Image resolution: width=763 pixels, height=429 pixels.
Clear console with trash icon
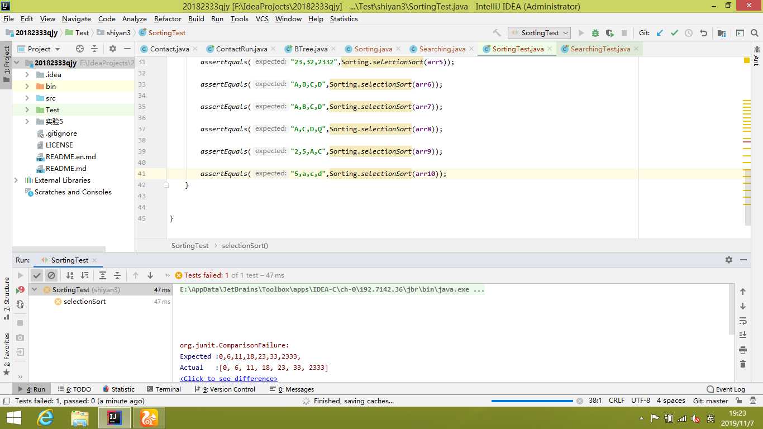click(x=743, y=364)
